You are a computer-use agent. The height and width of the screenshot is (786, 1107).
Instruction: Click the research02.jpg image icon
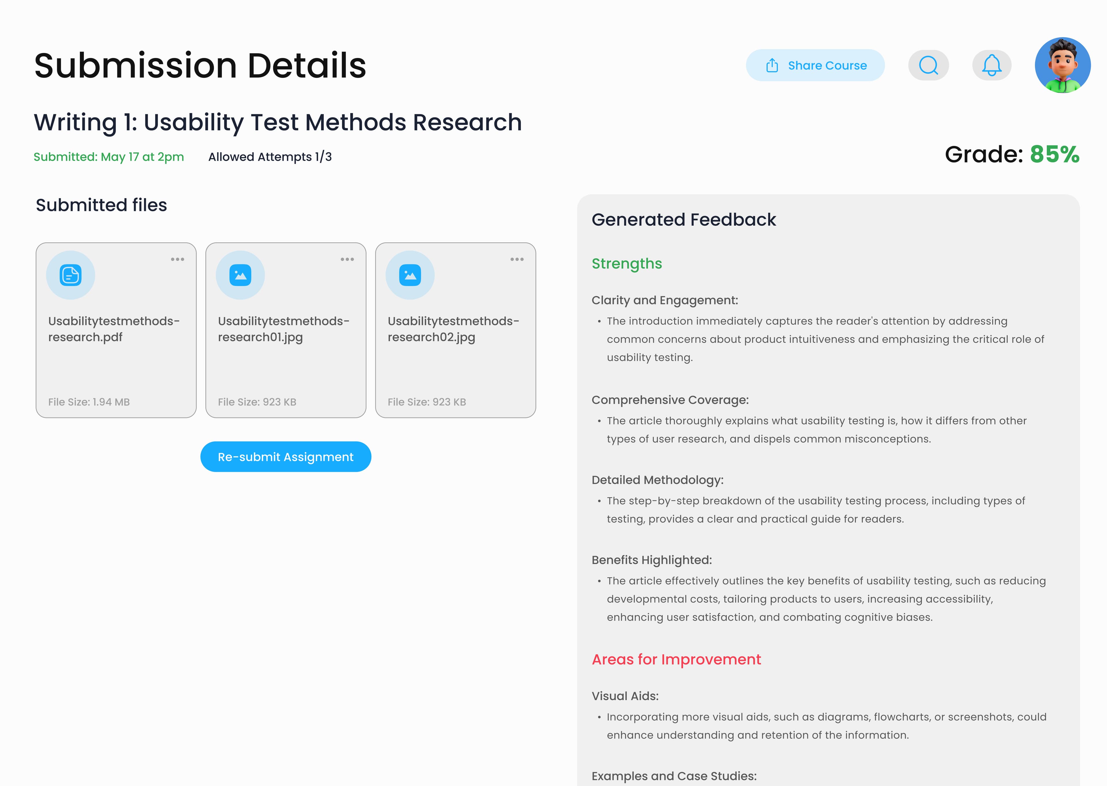pyautogui.click(x=410, y=275)
